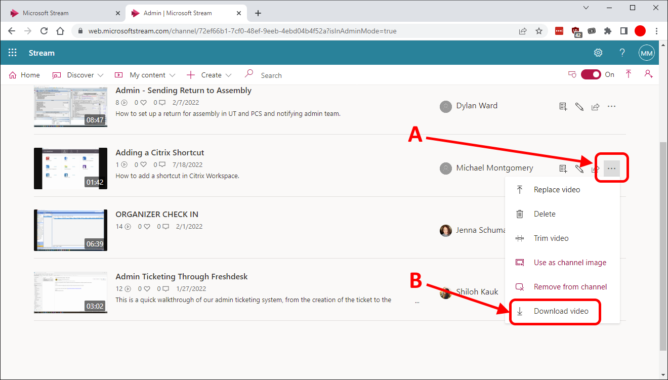The image size is (668, 380).
Task: Toggle the browser side panel icon
Action: 624,31
